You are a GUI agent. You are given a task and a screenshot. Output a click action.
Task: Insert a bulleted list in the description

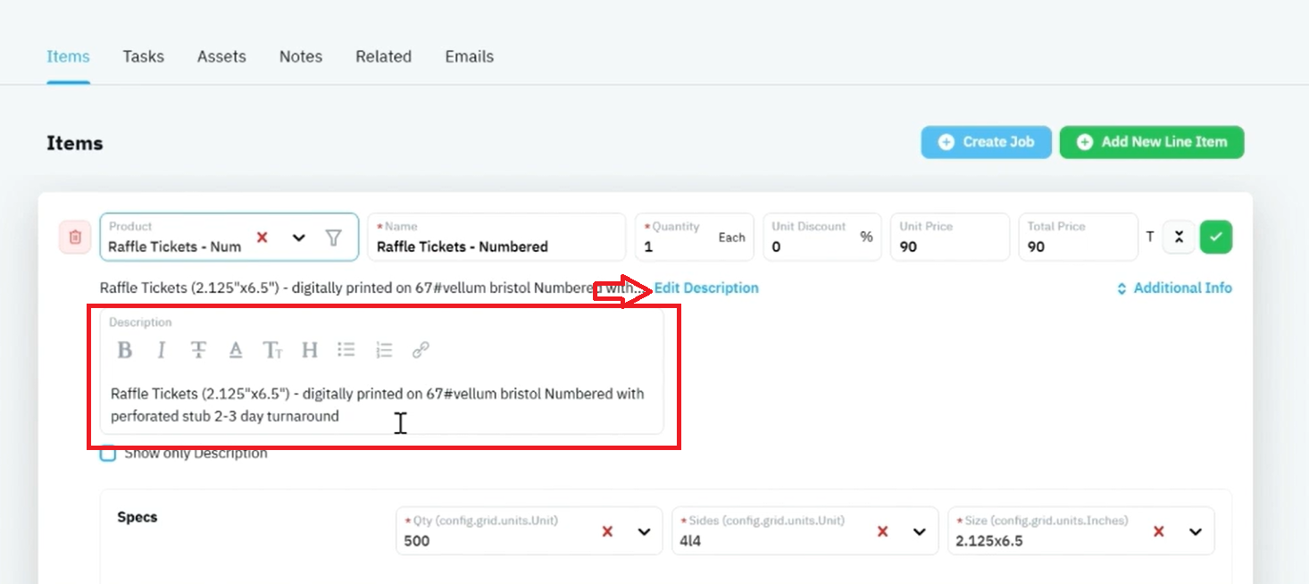click(x=346, y=350)
